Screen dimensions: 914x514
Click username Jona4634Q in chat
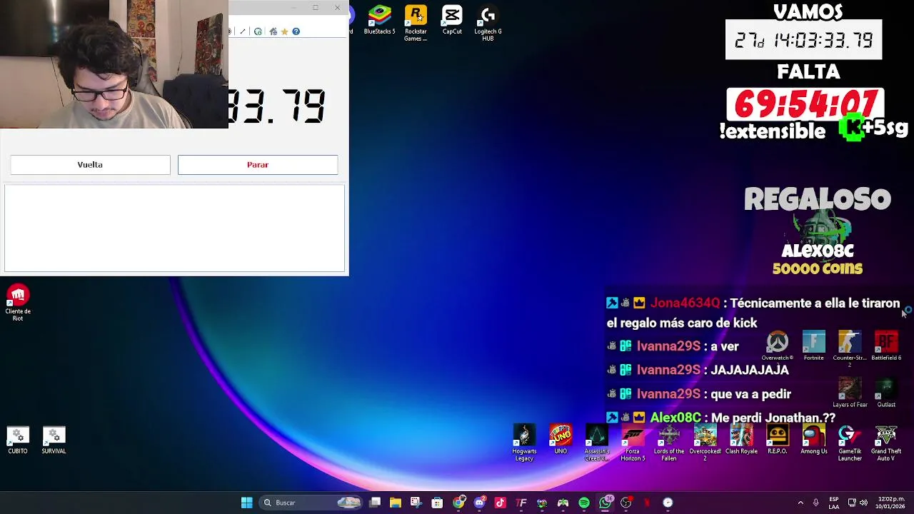coord(685,303)
